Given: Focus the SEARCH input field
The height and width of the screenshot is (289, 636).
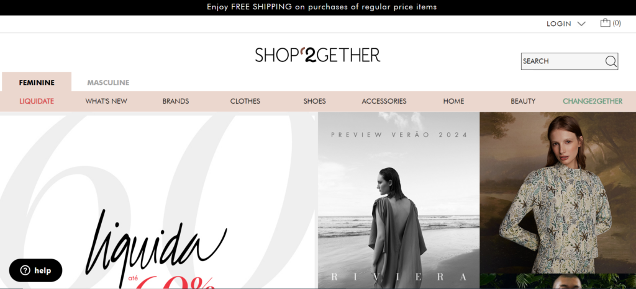Looking at the screenshot, I should coord(563,61).
